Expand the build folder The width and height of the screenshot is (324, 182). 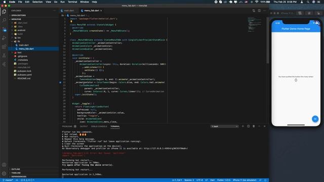[20, 34]
